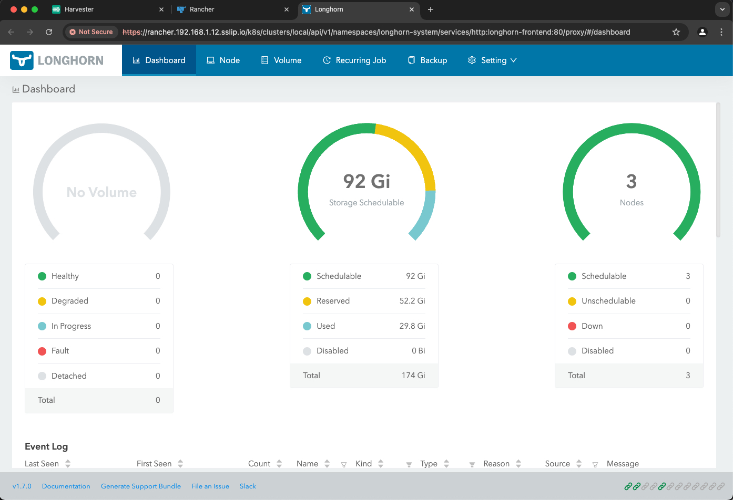733x500 pixels.
Task: Click the In Progress volume row
Action: tap(99, 326)
